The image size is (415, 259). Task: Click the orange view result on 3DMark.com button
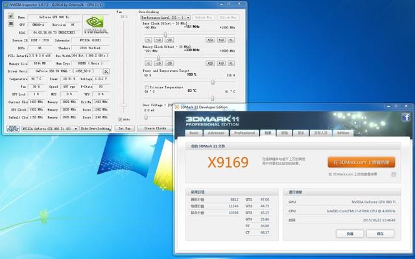[x=361, y=163]
